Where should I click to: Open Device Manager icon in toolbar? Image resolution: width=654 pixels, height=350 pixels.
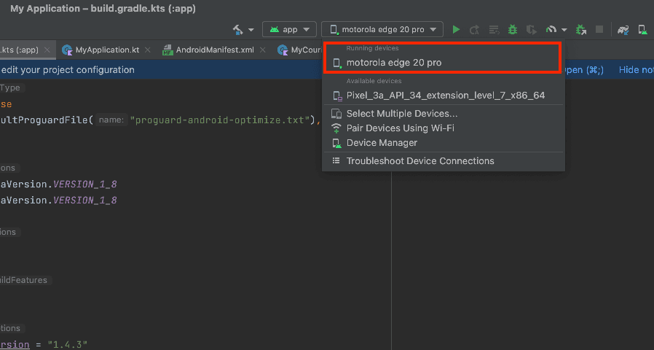643,30
